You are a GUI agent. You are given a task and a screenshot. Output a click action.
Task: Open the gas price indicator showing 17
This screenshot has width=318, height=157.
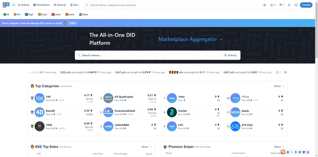click(273, 5)
